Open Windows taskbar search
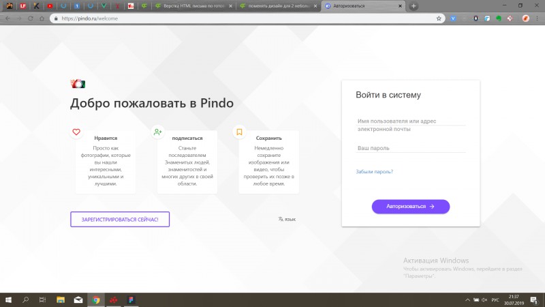This screenshot has height=307, width=545. [25, 299]
